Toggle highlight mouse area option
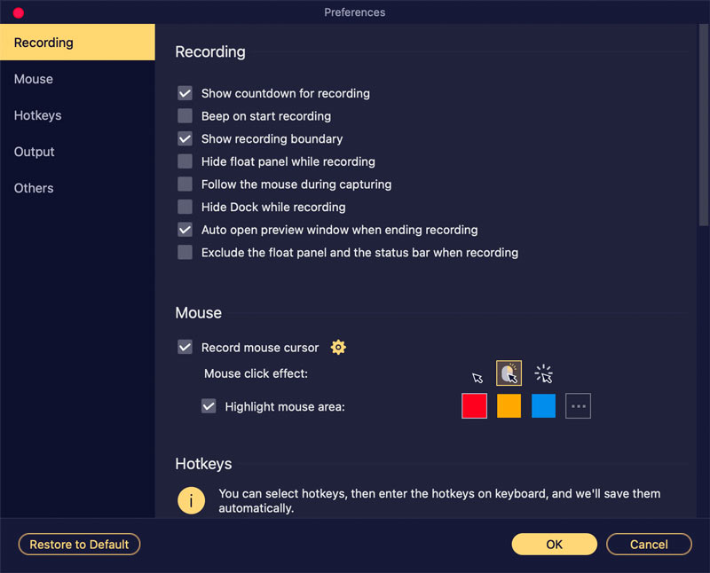710x573 pixels. point(209,405)
